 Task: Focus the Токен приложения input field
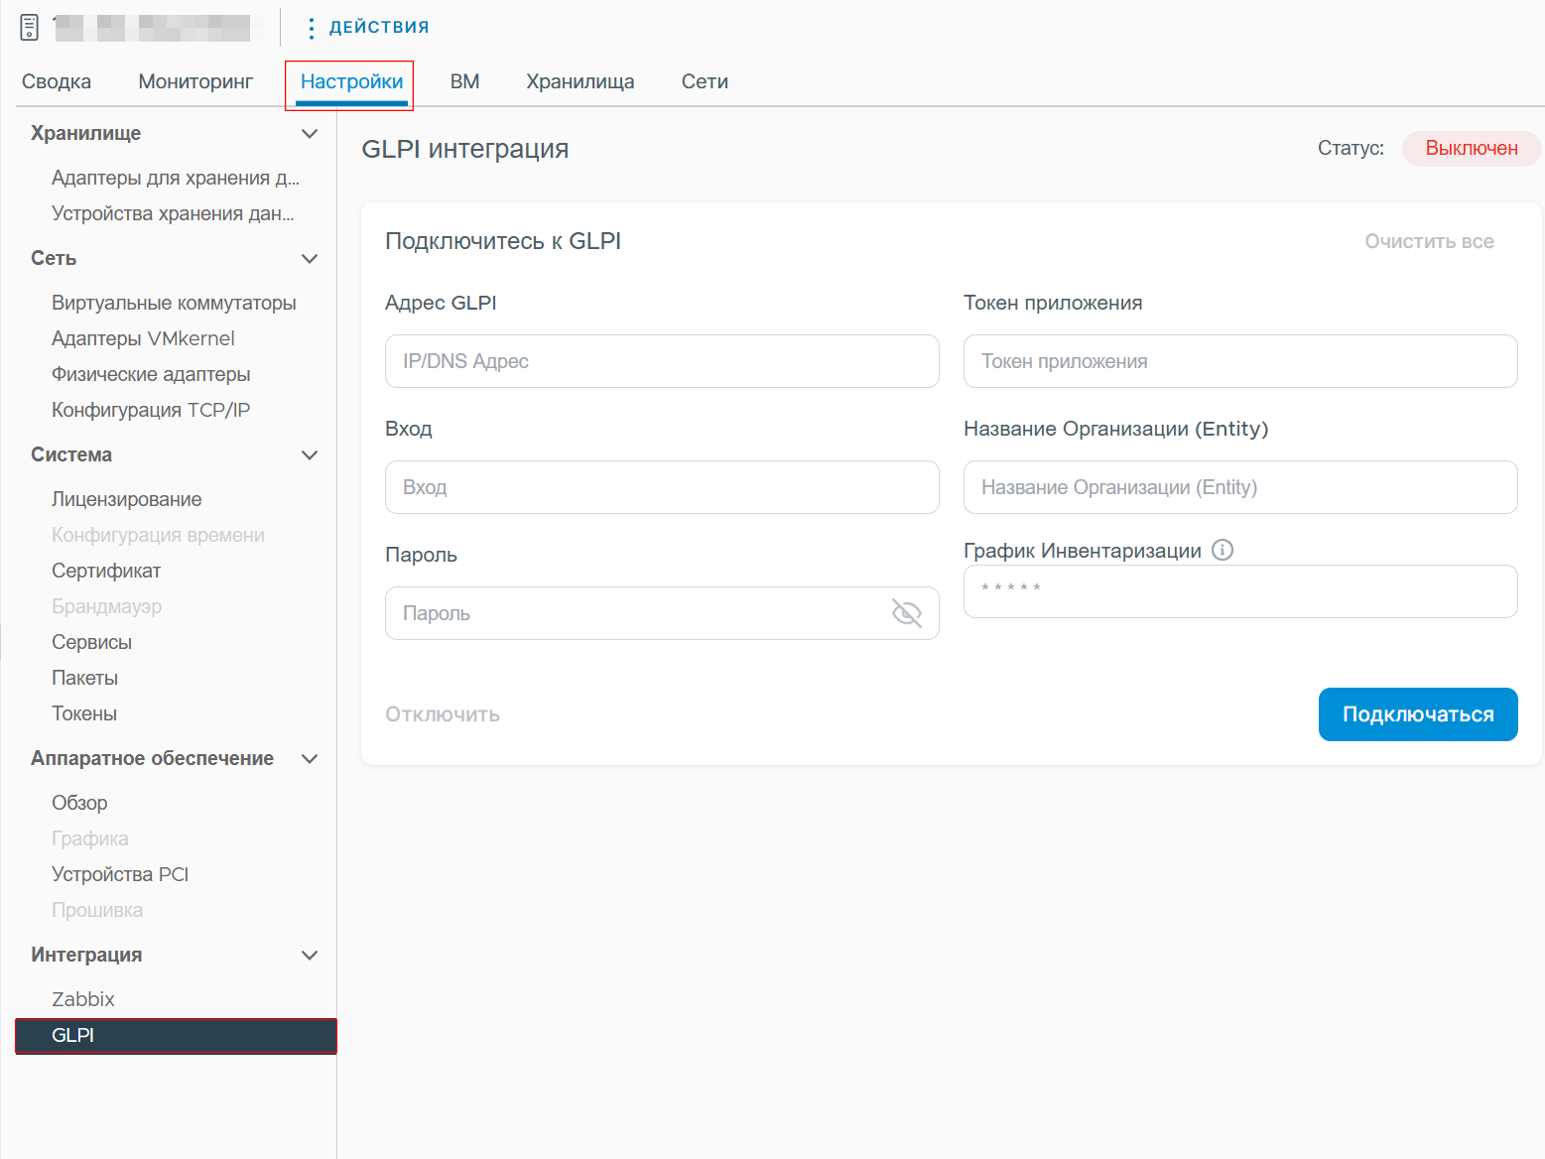(1240, 361)
